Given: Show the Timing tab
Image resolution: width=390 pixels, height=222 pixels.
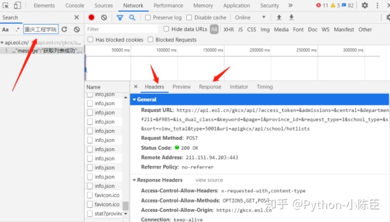Looking at the screenshot, I should pos(265,87).
